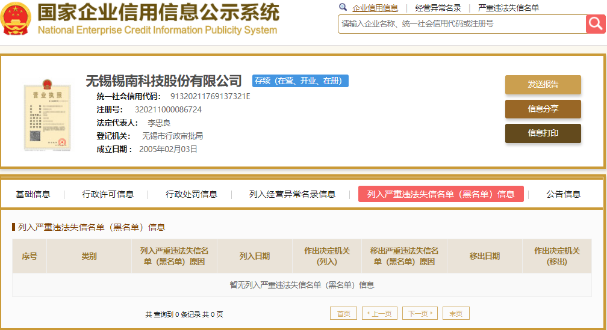Switch to the 行政许可信息 tab

tap(108, 194)
